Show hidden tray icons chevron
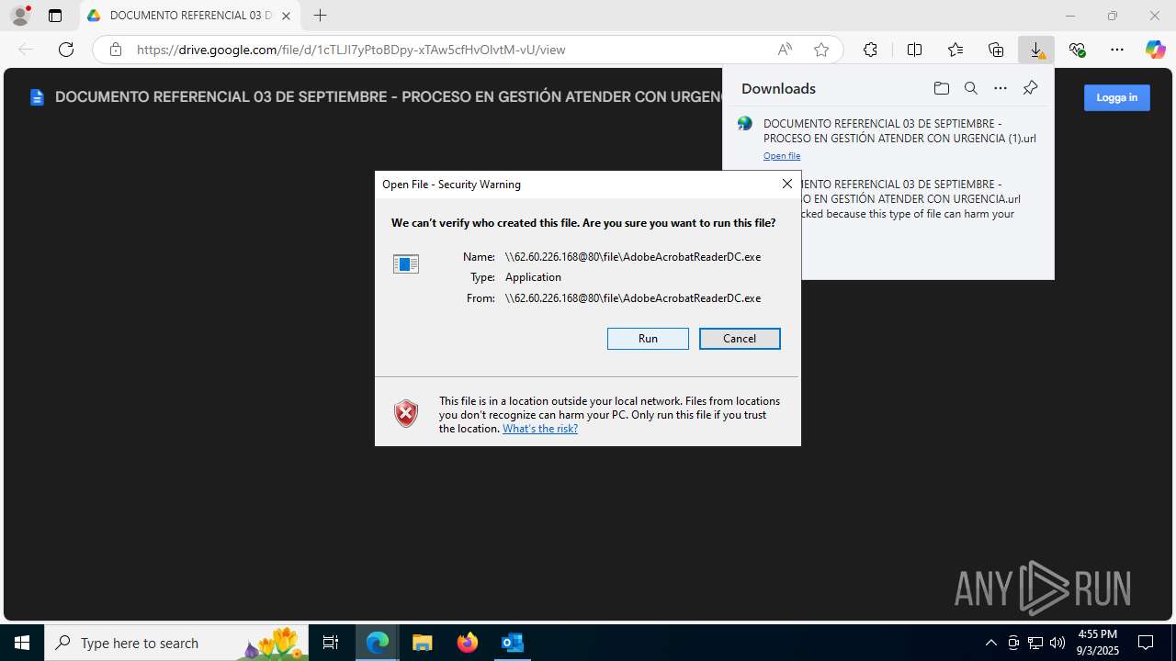The image size is (1176, 661). coord(990,643)
